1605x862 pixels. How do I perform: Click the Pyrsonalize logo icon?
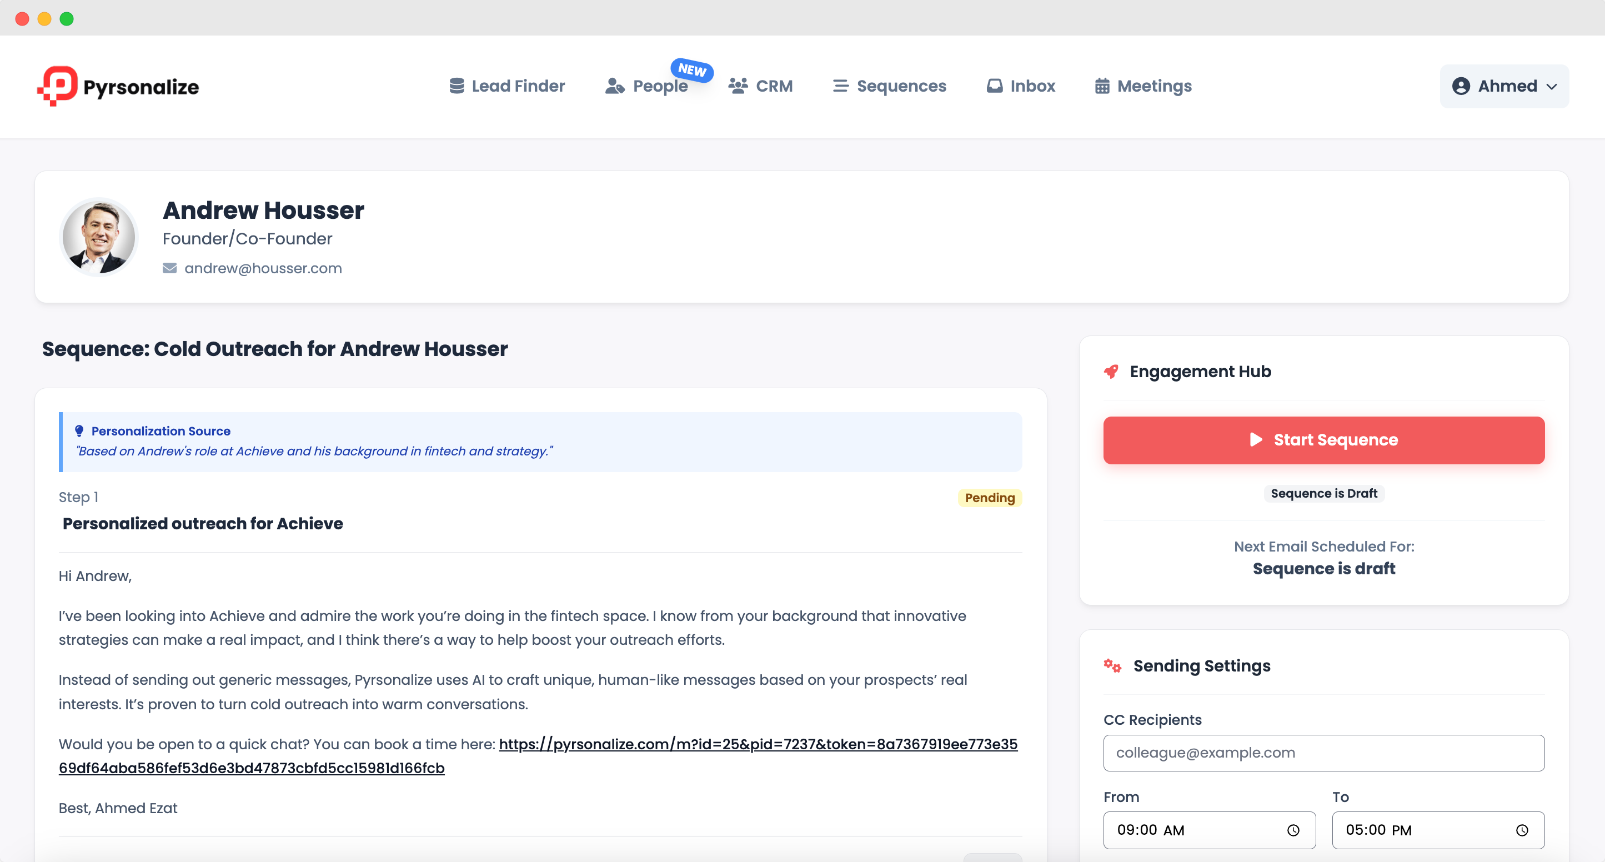point(57,86)
